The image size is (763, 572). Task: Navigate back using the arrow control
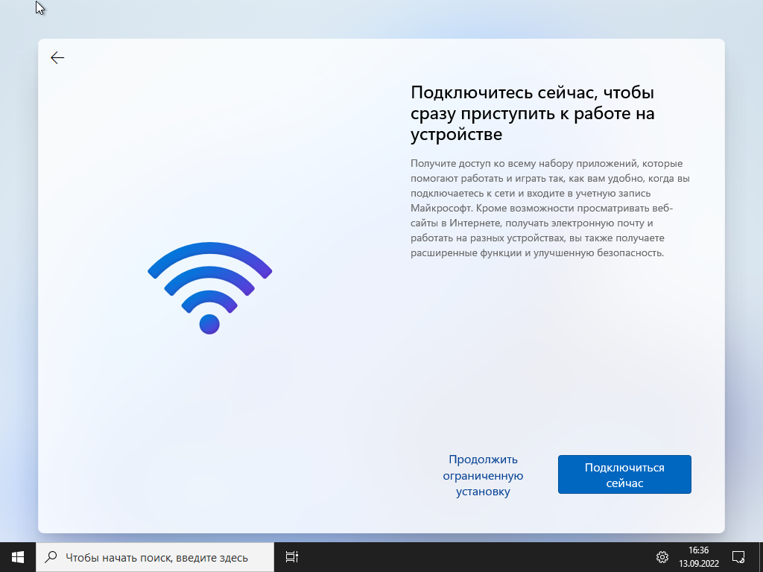click(x=57, y=57)
